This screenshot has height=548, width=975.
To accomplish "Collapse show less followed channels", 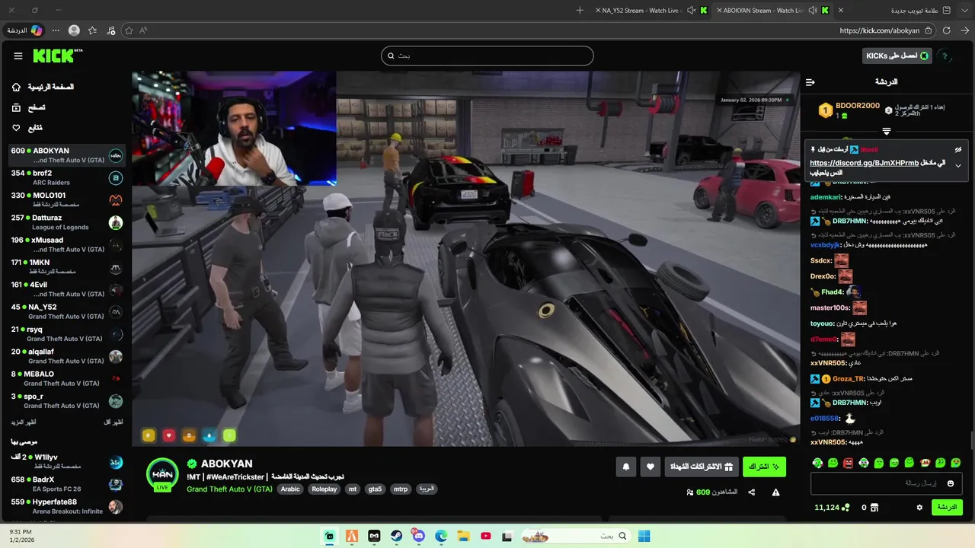I will coord(113,422).
